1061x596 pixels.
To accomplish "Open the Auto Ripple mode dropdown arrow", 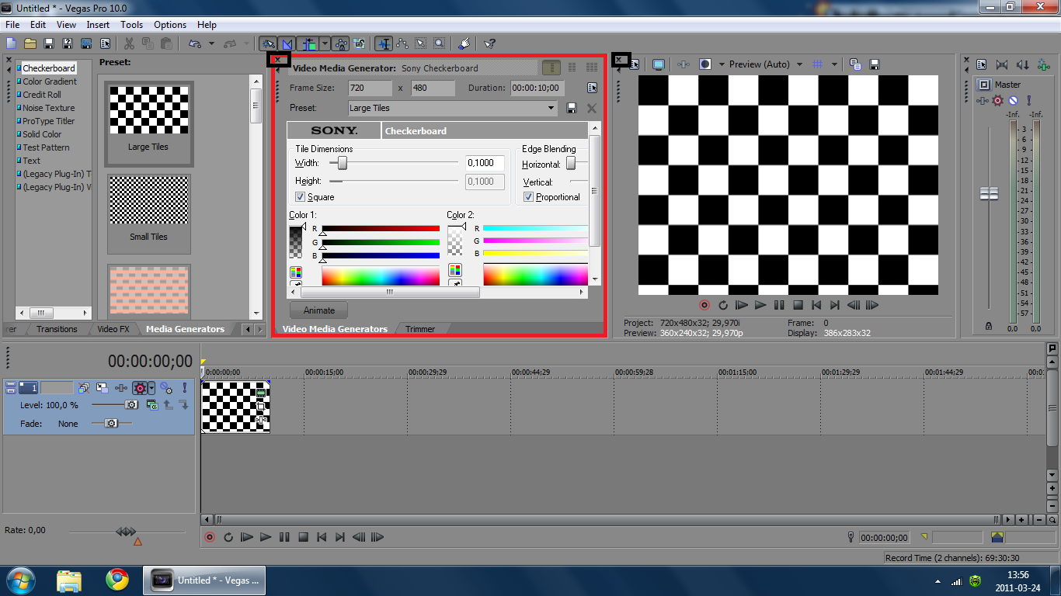I will click(325, 43).
